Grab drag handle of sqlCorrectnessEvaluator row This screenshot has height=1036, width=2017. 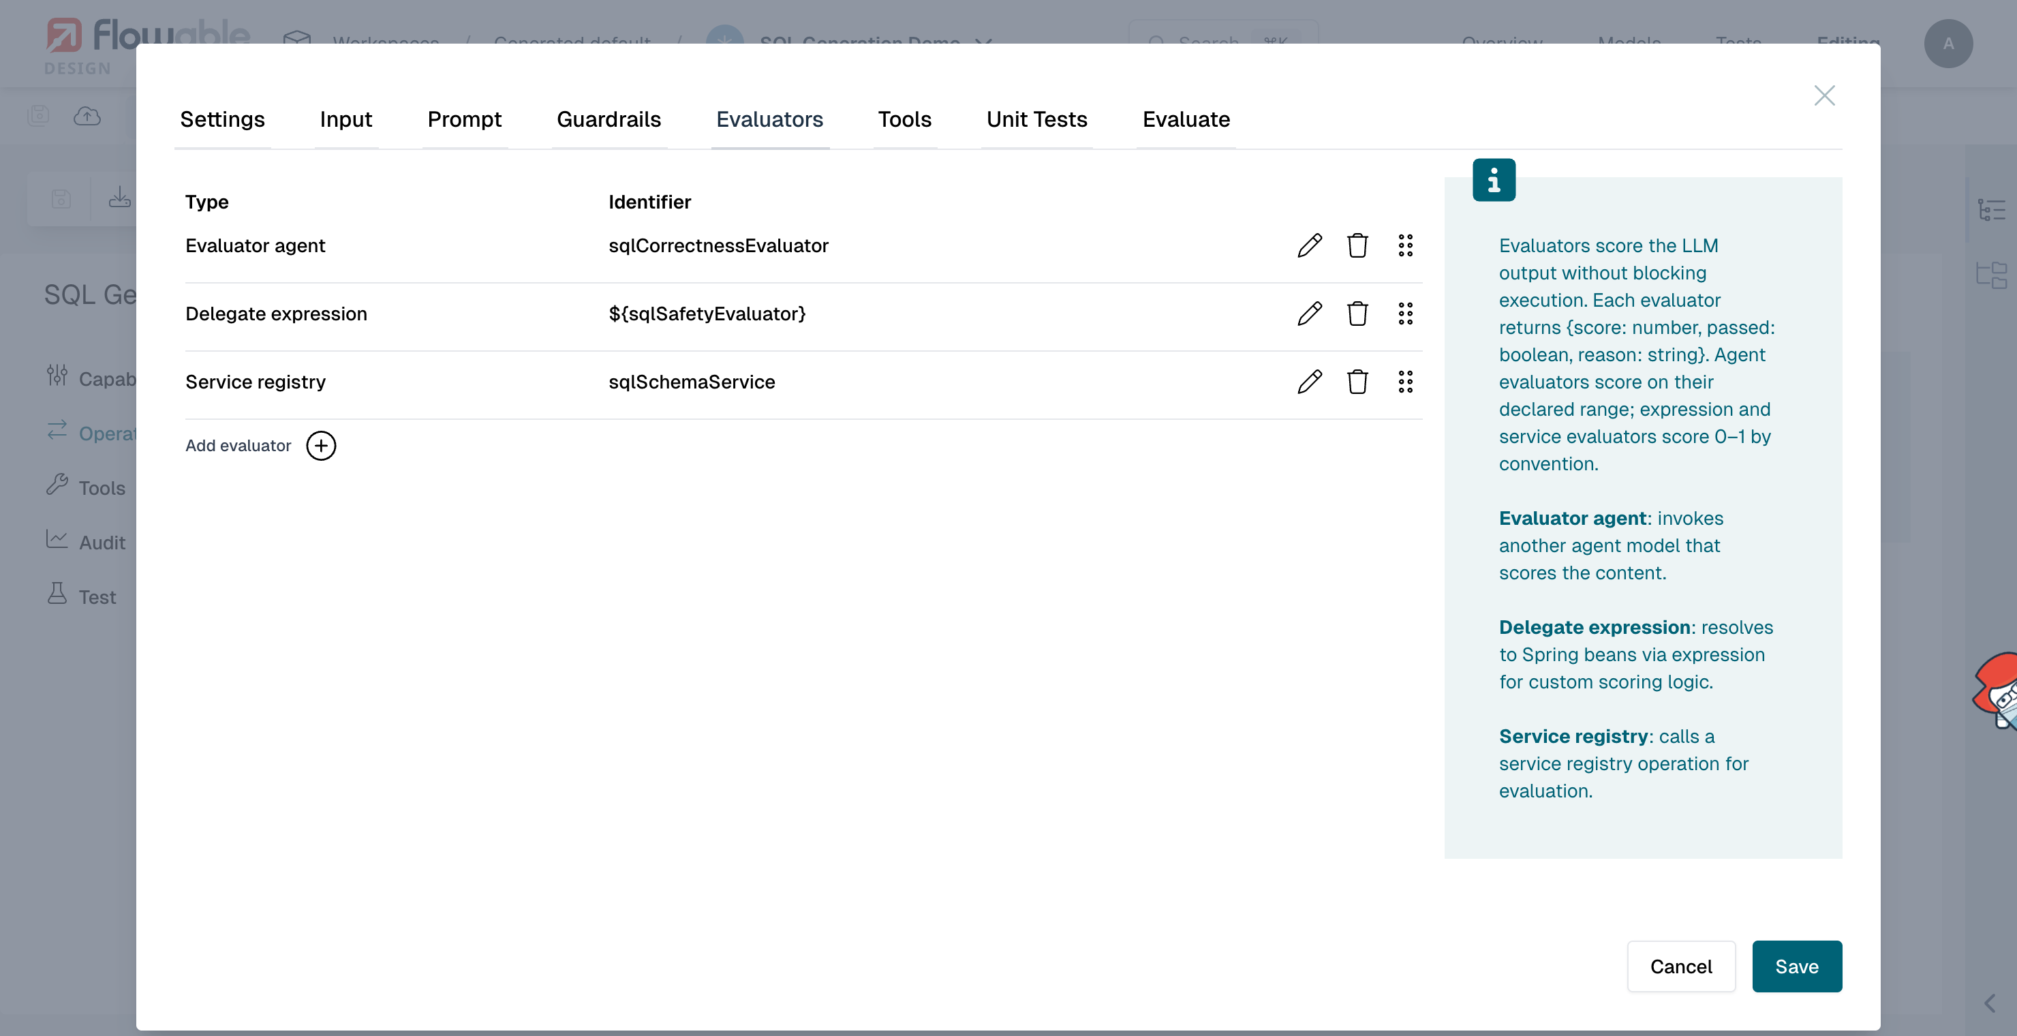[1406, 246]
